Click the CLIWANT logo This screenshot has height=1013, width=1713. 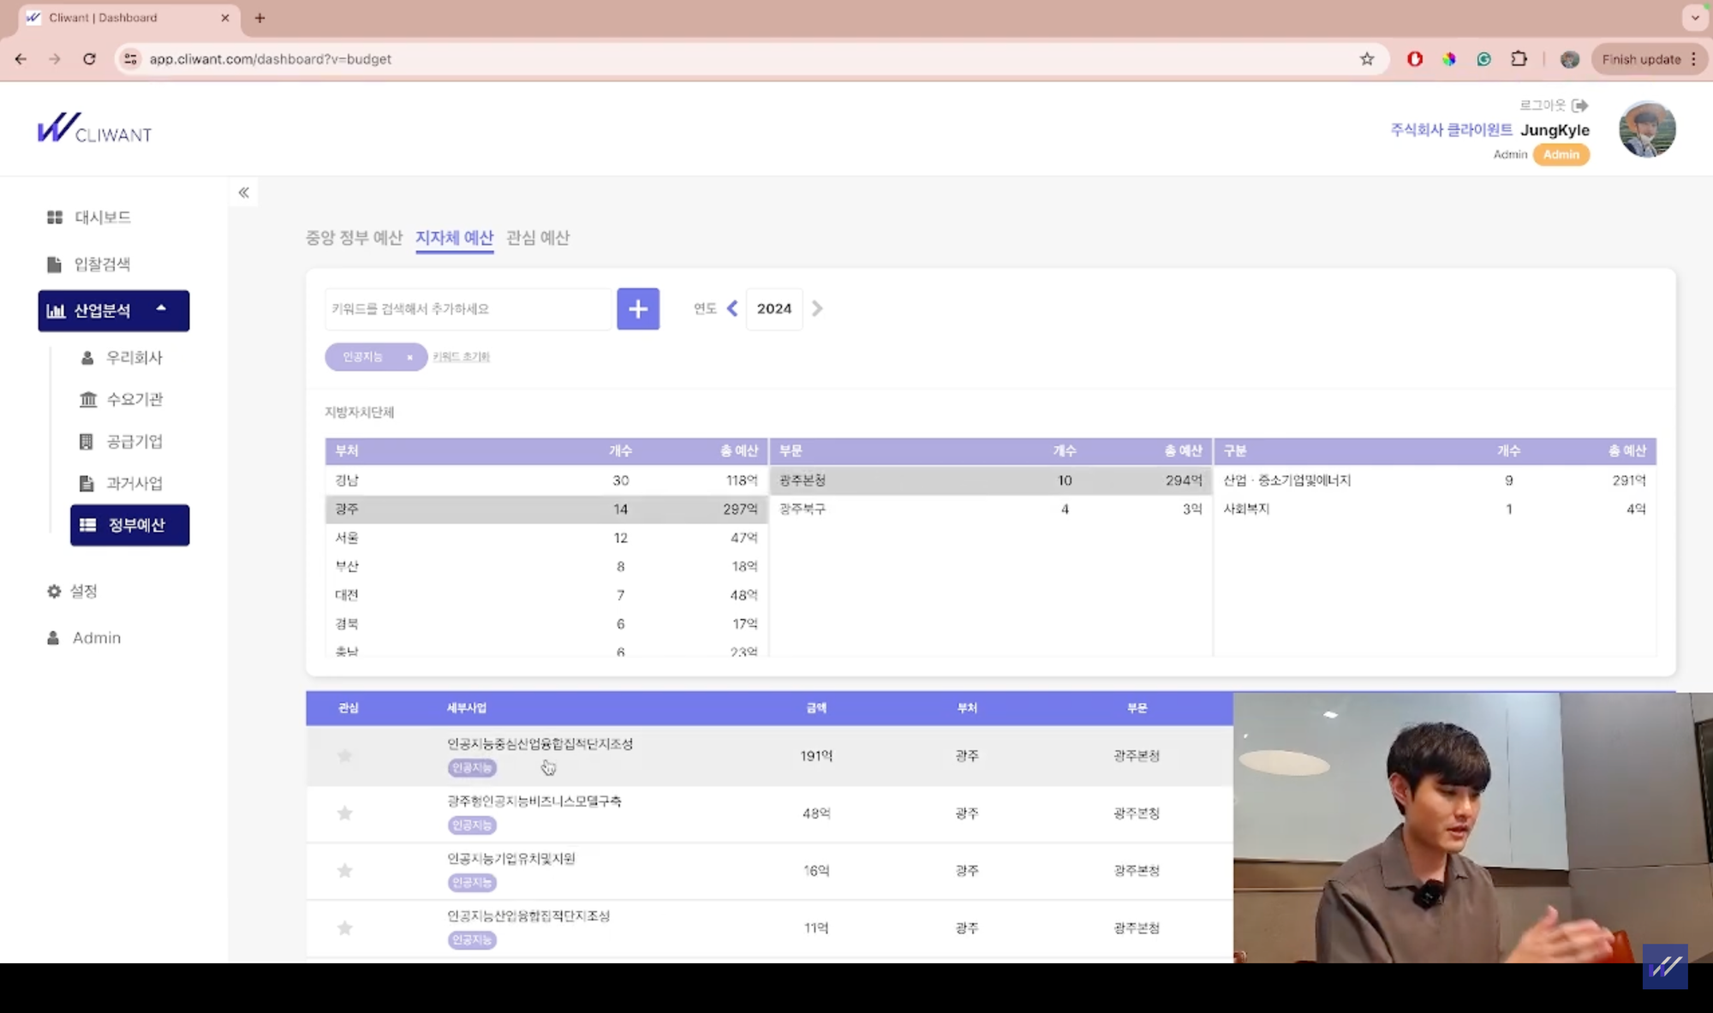tap(95, 129)
